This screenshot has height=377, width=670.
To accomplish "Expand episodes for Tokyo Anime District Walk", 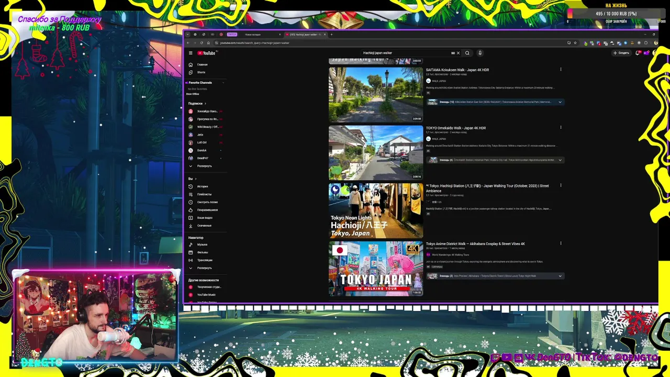I will tap(560, 276).
